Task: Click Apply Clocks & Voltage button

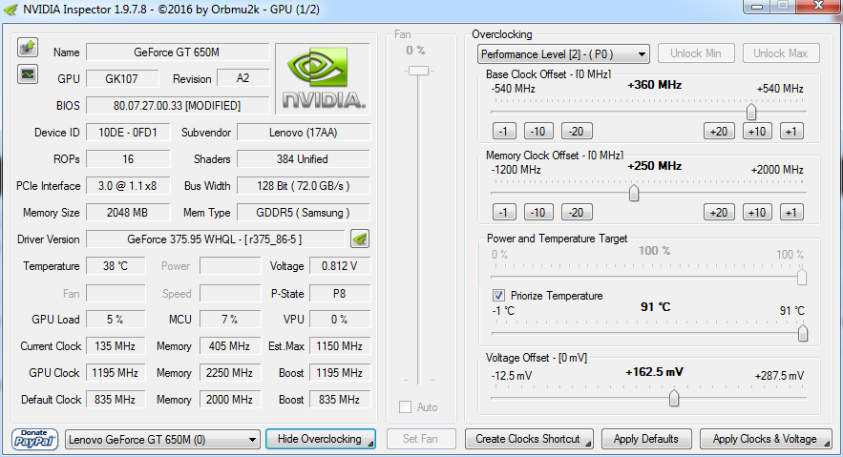Action: 766,439
